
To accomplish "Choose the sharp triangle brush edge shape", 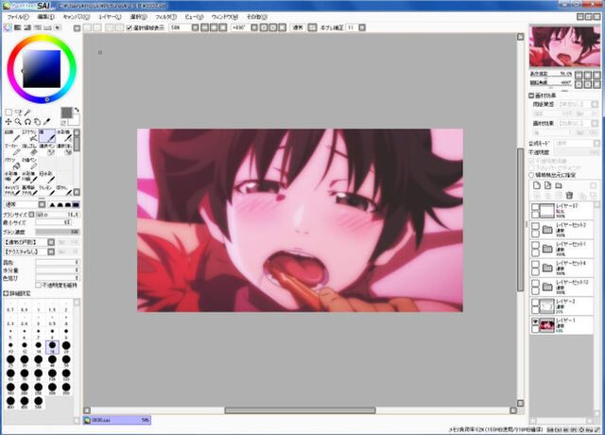I will tap(53, 204).
